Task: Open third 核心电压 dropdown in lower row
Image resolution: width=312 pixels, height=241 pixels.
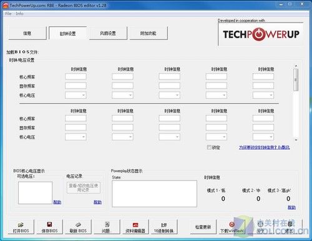Action: click(170, 137)
